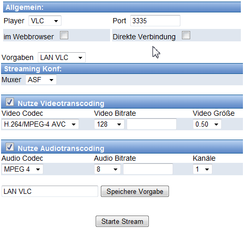Change the Video Größe dropdown 0.50

click(x=207, y=124)
